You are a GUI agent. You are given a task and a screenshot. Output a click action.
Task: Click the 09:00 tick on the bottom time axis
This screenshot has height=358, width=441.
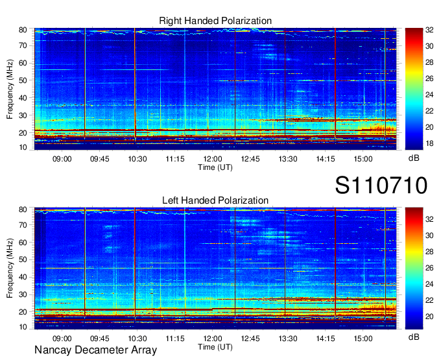(x=62, y=339)
